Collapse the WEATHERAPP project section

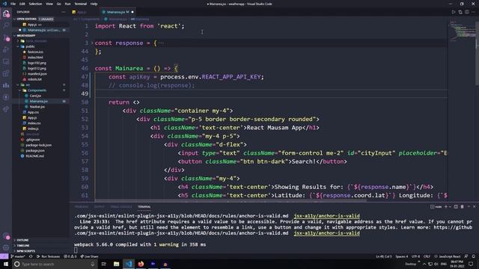coord(15,35)
